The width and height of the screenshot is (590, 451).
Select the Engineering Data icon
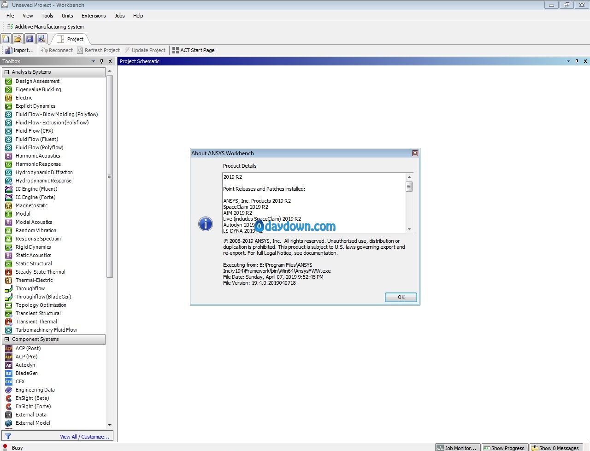point(8,390)
